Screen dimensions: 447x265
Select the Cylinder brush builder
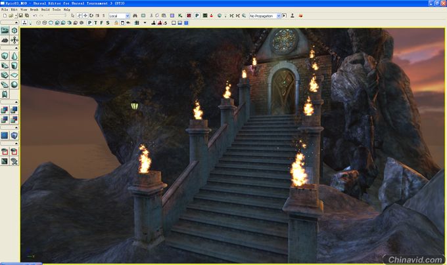pos(14,66)
